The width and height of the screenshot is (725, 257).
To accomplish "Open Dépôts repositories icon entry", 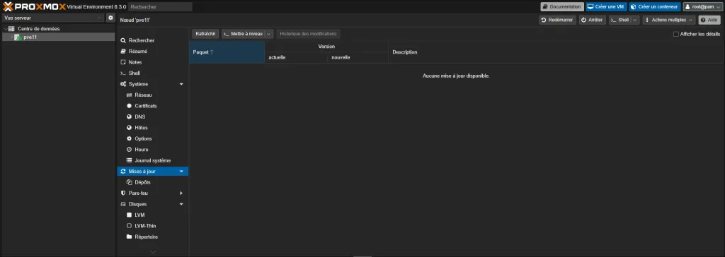I will click(x=130, y=182).
